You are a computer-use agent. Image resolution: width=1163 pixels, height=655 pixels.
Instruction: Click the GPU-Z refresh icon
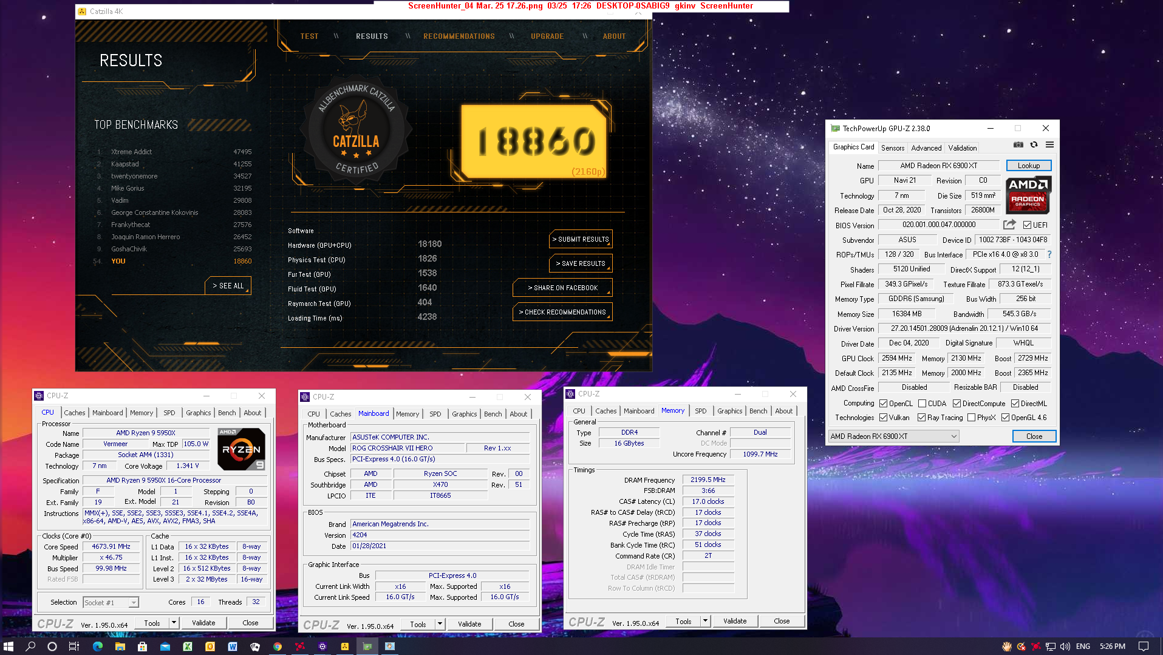tap(1034, 145)
